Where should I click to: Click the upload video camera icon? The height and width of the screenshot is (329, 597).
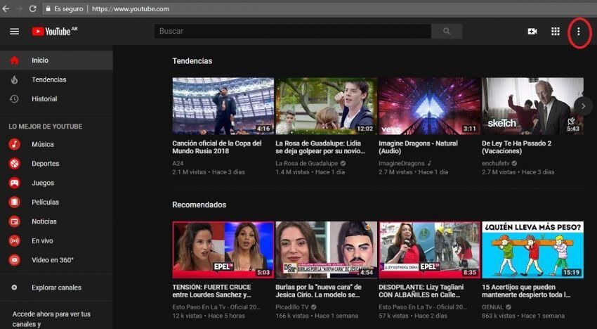(532, 32)
